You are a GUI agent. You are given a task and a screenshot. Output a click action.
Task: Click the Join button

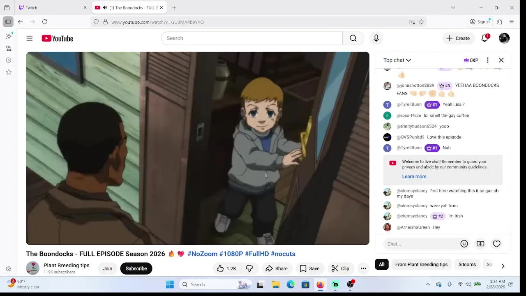[108, 268]
